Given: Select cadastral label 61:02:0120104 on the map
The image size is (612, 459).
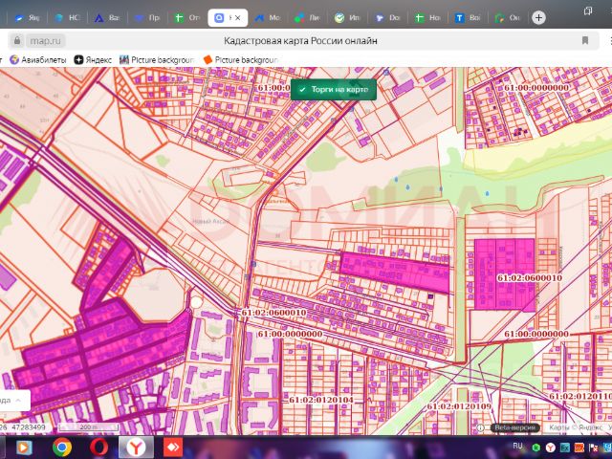Looking at the screenshot, I should 320,400.
